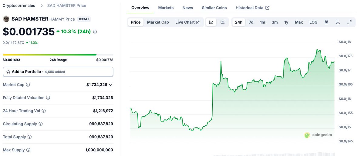
Task: Click the $0.001735 current price
Action: coord(29,32)
